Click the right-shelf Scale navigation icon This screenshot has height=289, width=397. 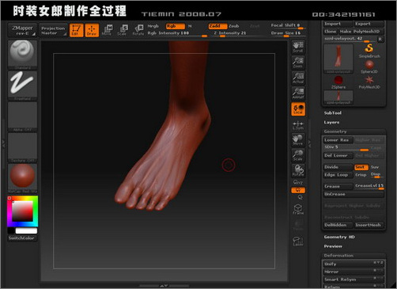[298, 155]
